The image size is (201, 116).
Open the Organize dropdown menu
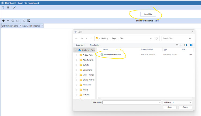(x=80, y=45)
